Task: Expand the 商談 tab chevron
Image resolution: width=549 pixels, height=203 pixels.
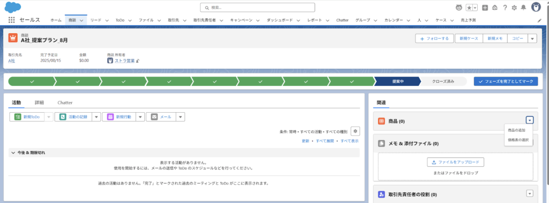Action: (81, 21)
